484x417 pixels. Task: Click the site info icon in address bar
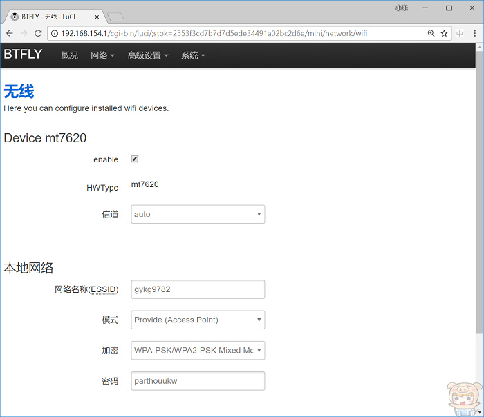pos(55,33)
